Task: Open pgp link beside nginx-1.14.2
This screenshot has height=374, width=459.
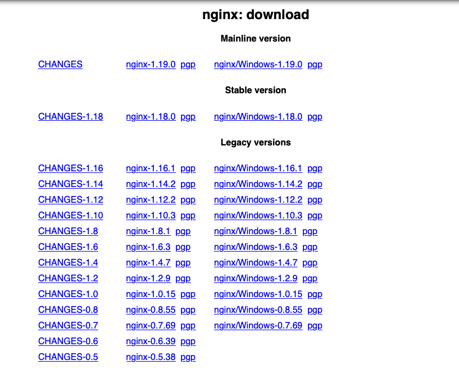Action: pos(188,184)
